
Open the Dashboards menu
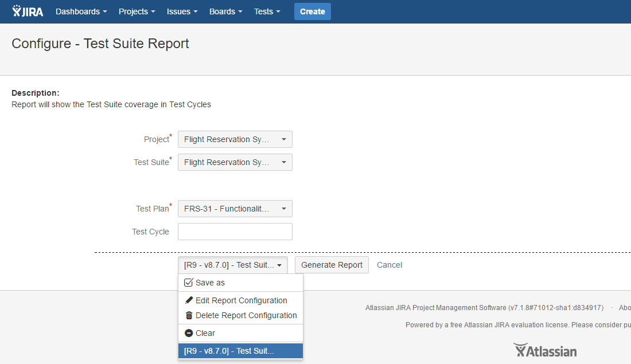coord(81,11)
